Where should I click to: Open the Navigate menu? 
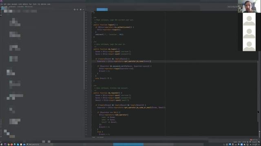(14, 4)
